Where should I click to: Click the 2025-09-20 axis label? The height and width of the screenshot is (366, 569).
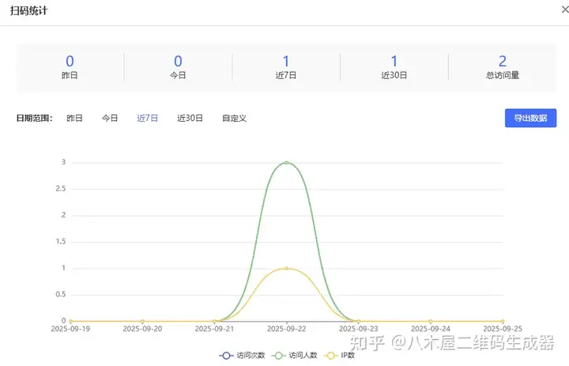[x=142, y=329]
